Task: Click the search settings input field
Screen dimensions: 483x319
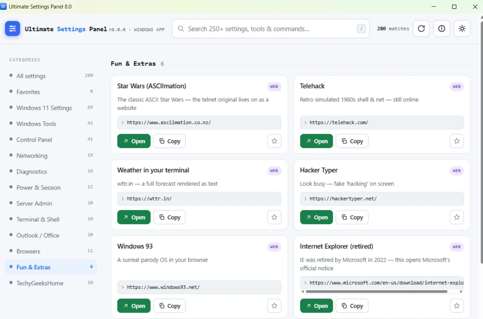Action: pos(271,29)
